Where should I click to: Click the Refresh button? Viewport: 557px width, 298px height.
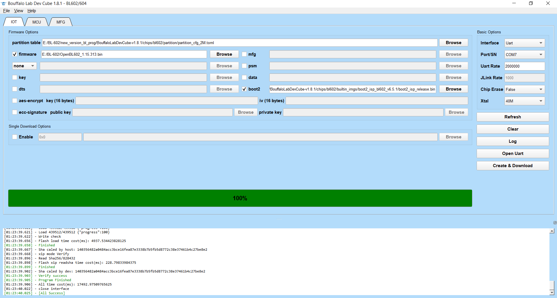coord(513,117)
